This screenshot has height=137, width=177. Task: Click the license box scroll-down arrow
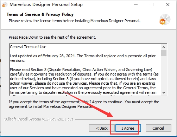[164, 93]
